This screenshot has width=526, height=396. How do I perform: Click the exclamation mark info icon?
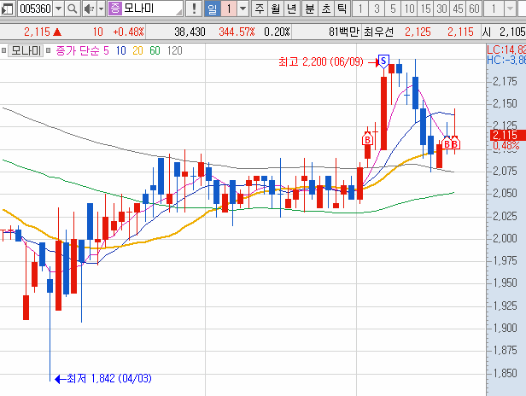pos(195,9)
